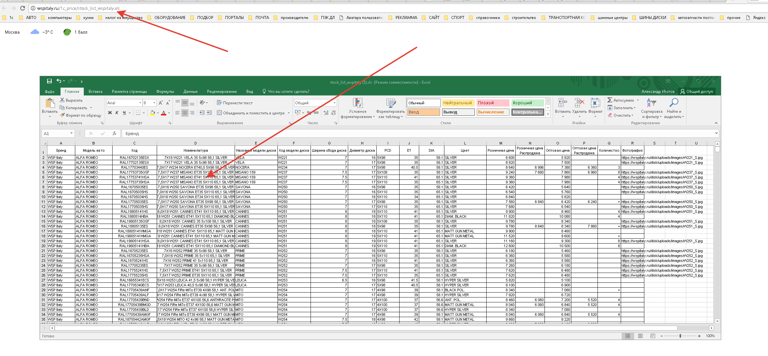
Task: Switch to the Вставка ribbon tab
Action: (95, 92)
